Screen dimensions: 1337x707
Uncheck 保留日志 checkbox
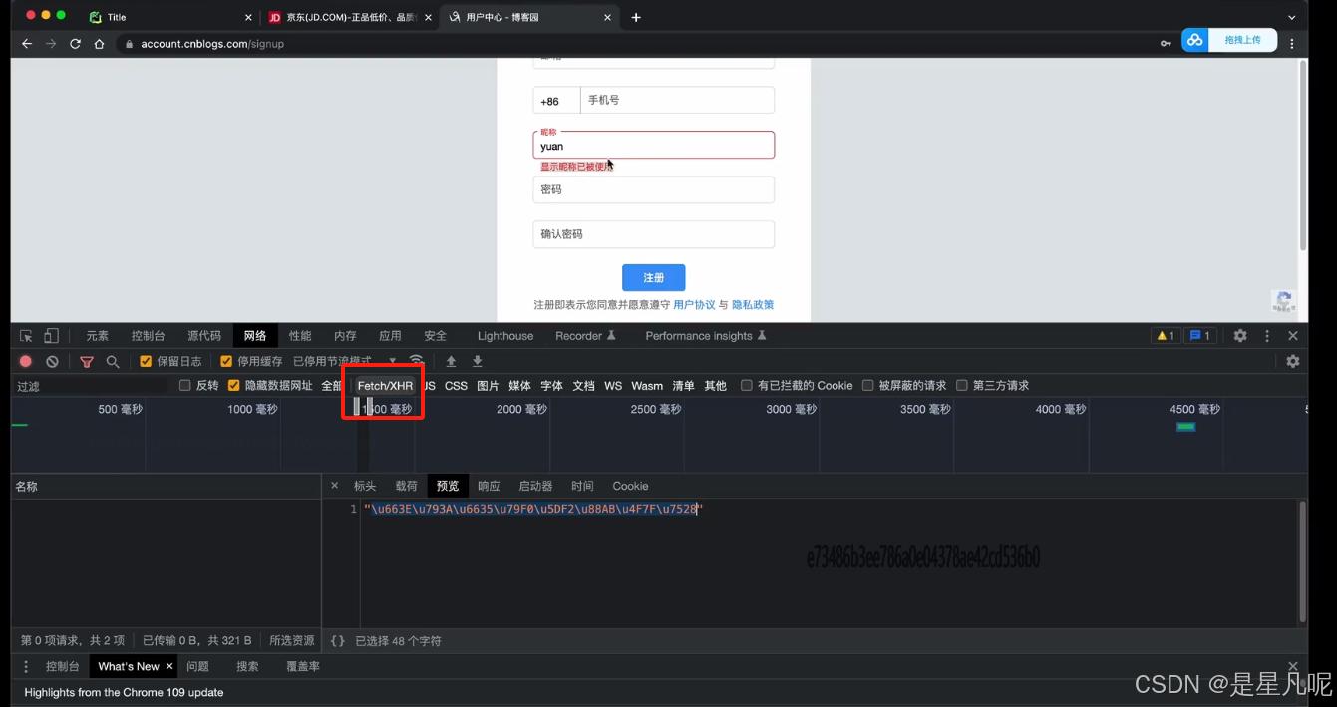(x=146, y=361)
